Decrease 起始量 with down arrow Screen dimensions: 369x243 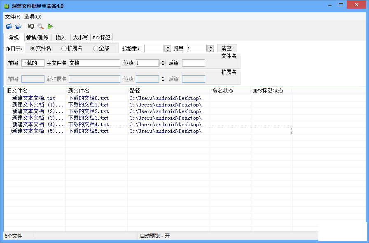click(168, 50)
